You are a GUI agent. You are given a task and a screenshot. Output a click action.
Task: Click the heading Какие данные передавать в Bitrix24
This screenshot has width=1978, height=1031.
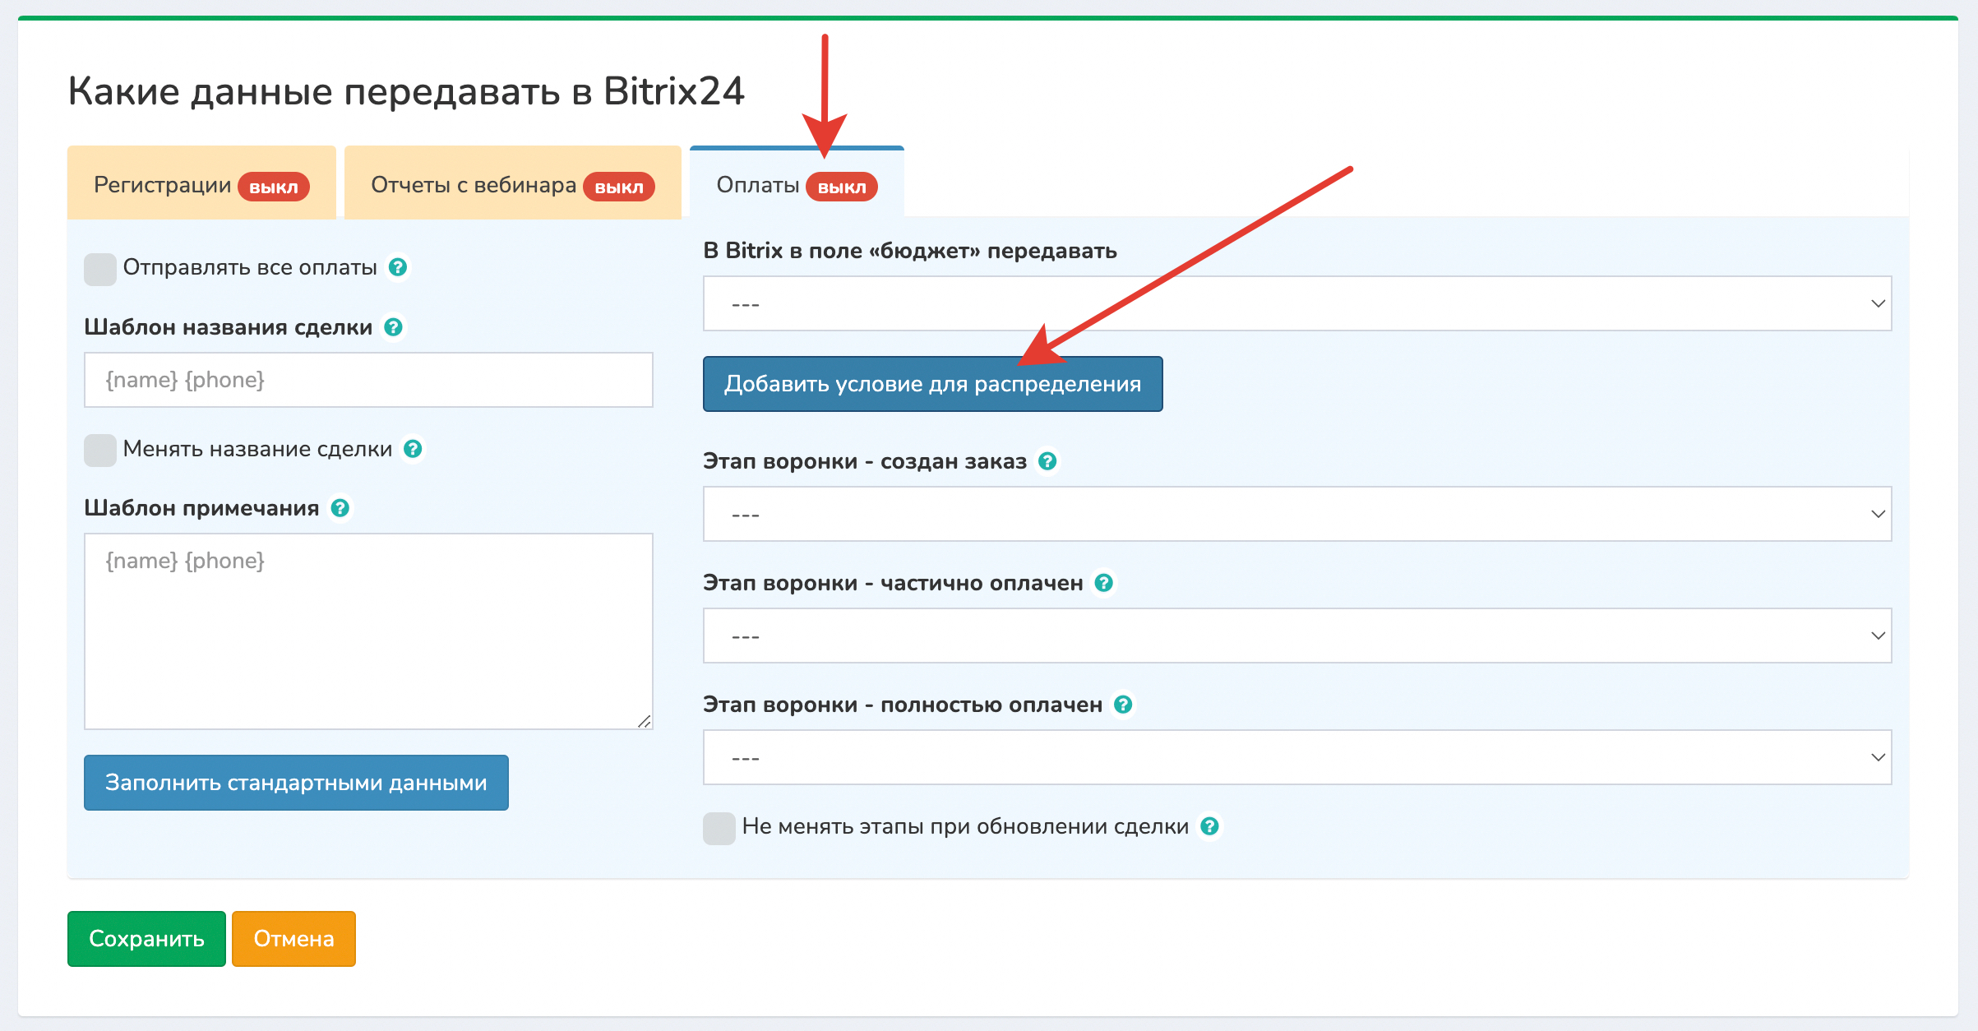pos(406,90)
